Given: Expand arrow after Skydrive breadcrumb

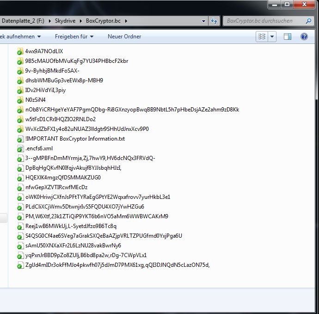Looking at the screenshot, I should click(81, 21).
